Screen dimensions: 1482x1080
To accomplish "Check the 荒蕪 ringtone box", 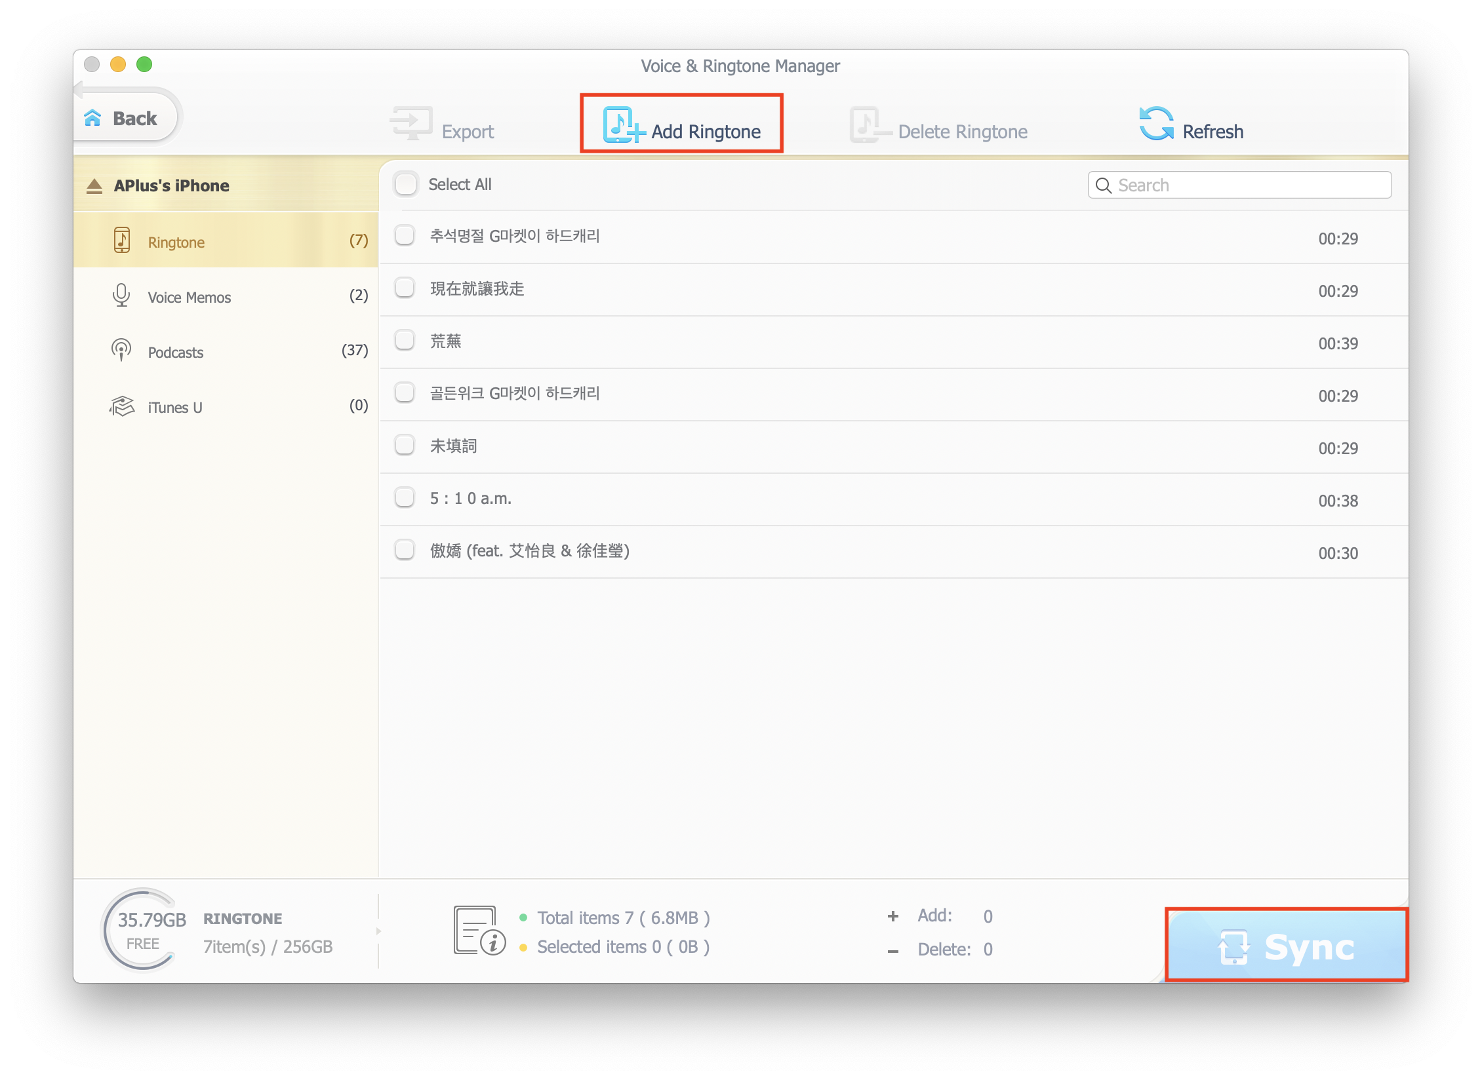I will tap(405, 340).
